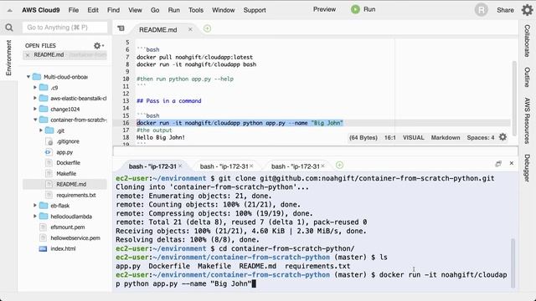536x301 pixels.
Task: Open the Spaces: 4 indentation selector
Action: pyautogui.click(x=481, y=137)
